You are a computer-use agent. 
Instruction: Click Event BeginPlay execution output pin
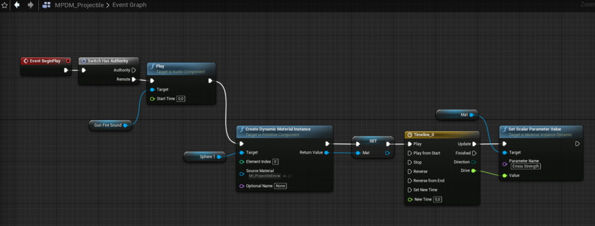(x=66, y=70)
